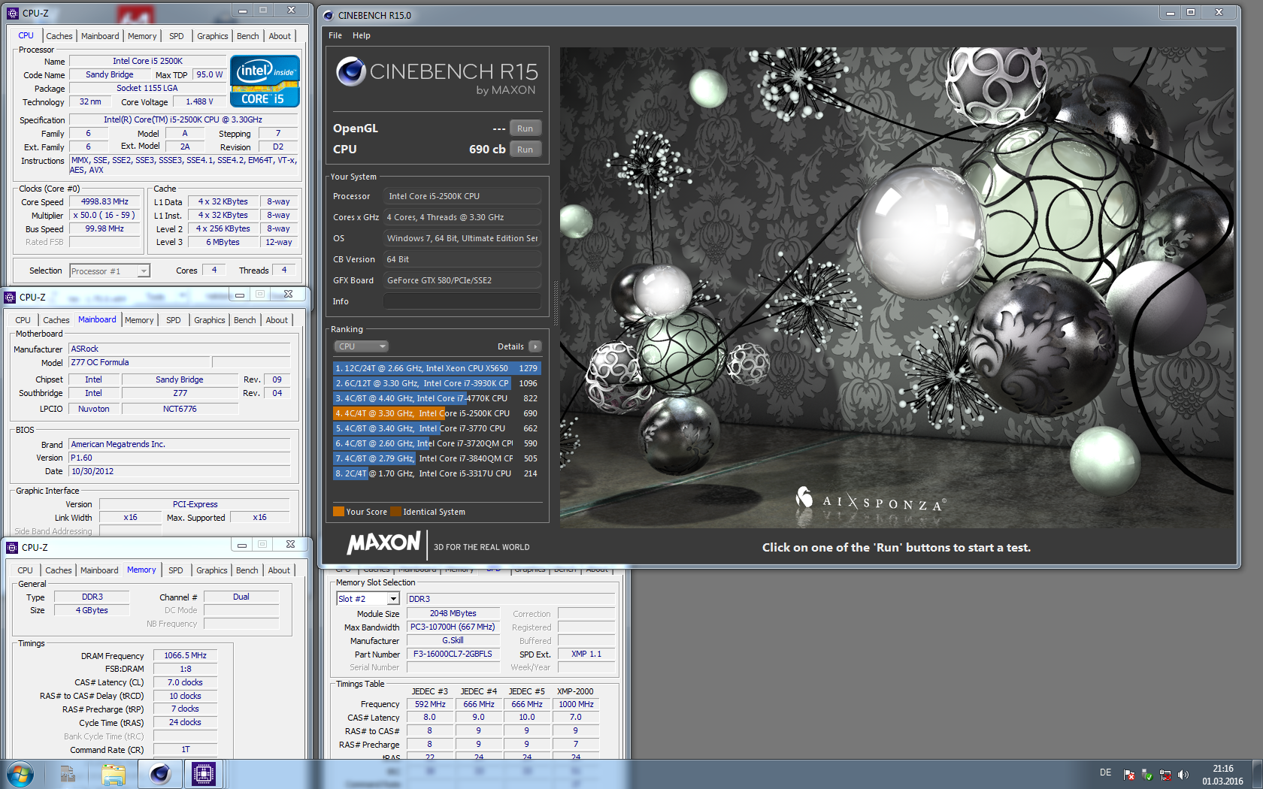This screenshot has width=1263, height=789.
Task: Close the bottom CPU-Z Memory window
Action: 290,545
